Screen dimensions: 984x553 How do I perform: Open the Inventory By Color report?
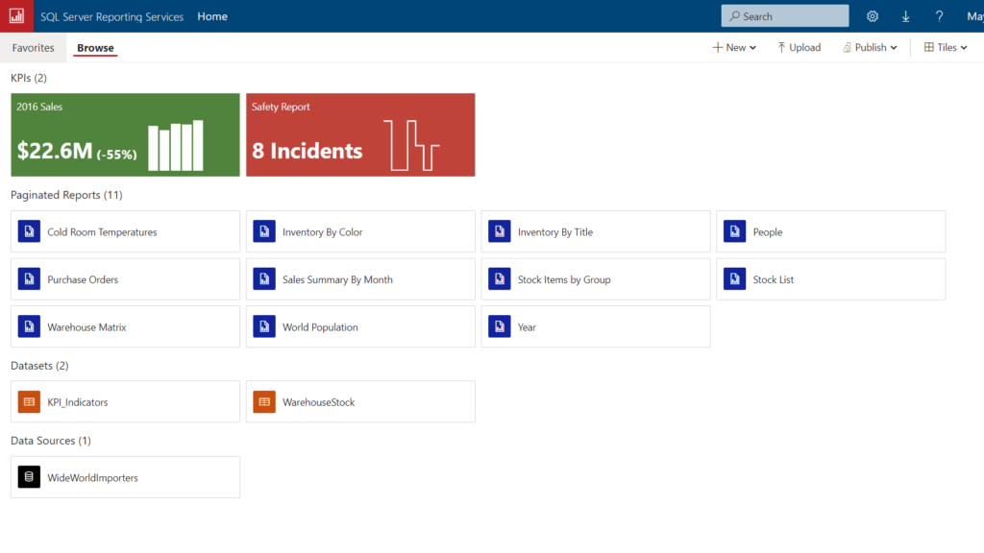361,231
